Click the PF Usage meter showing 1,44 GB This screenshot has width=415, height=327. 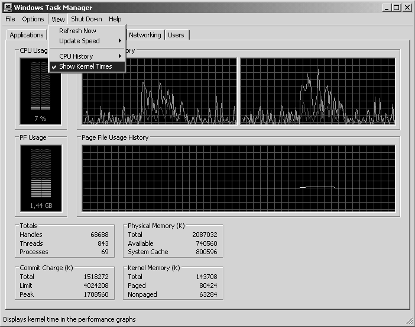(41, 178)
